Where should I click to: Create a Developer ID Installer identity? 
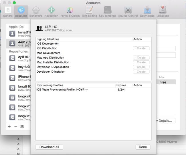point(141,71)
